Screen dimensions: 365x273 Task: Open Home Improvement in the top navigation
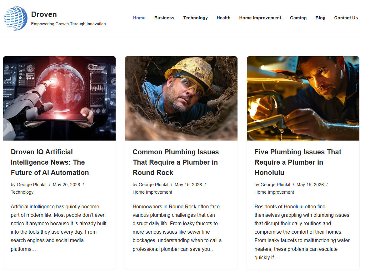(260, 18)
